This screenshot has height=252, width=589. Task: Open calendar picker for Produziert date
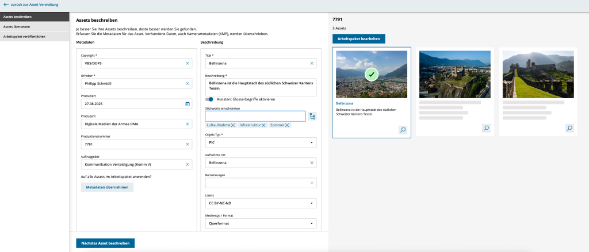tap(187, 104)
